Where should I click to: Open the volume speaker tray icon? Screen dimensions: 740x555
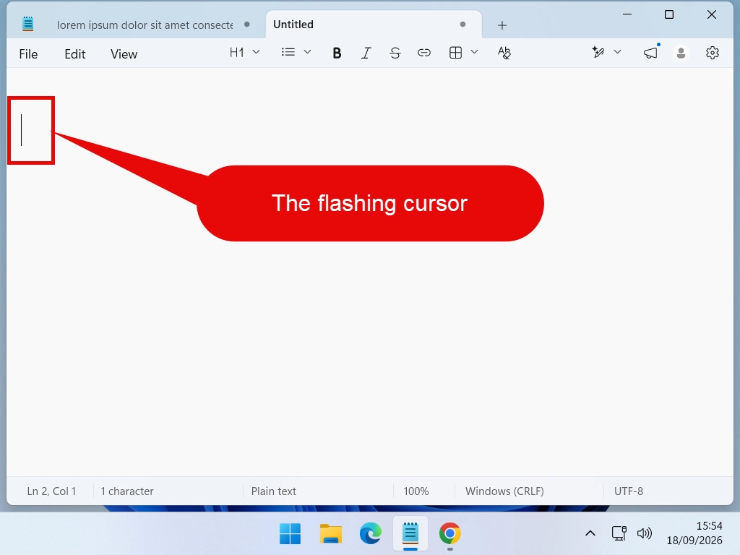pos(644,533)
